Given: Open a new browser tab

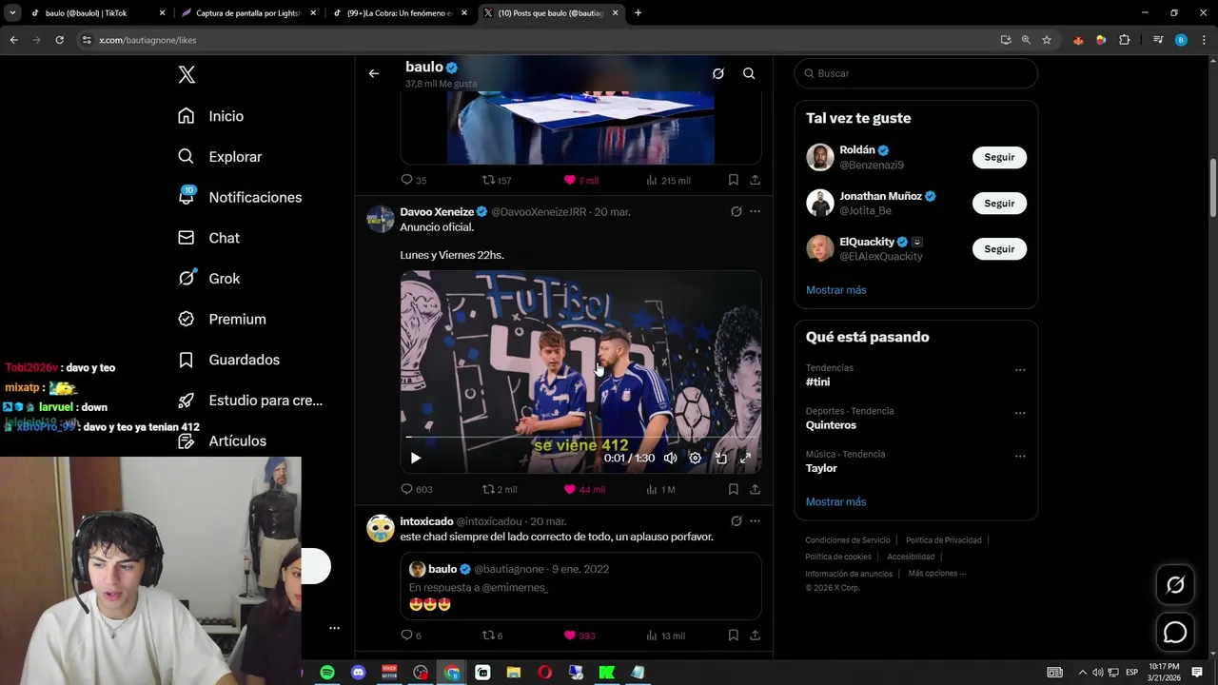Looking at the screenshot, I should (638, 13).
